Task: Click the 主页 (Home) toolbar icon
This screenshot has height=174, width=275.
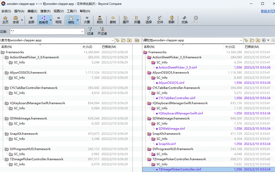Action: click(5, 20)
